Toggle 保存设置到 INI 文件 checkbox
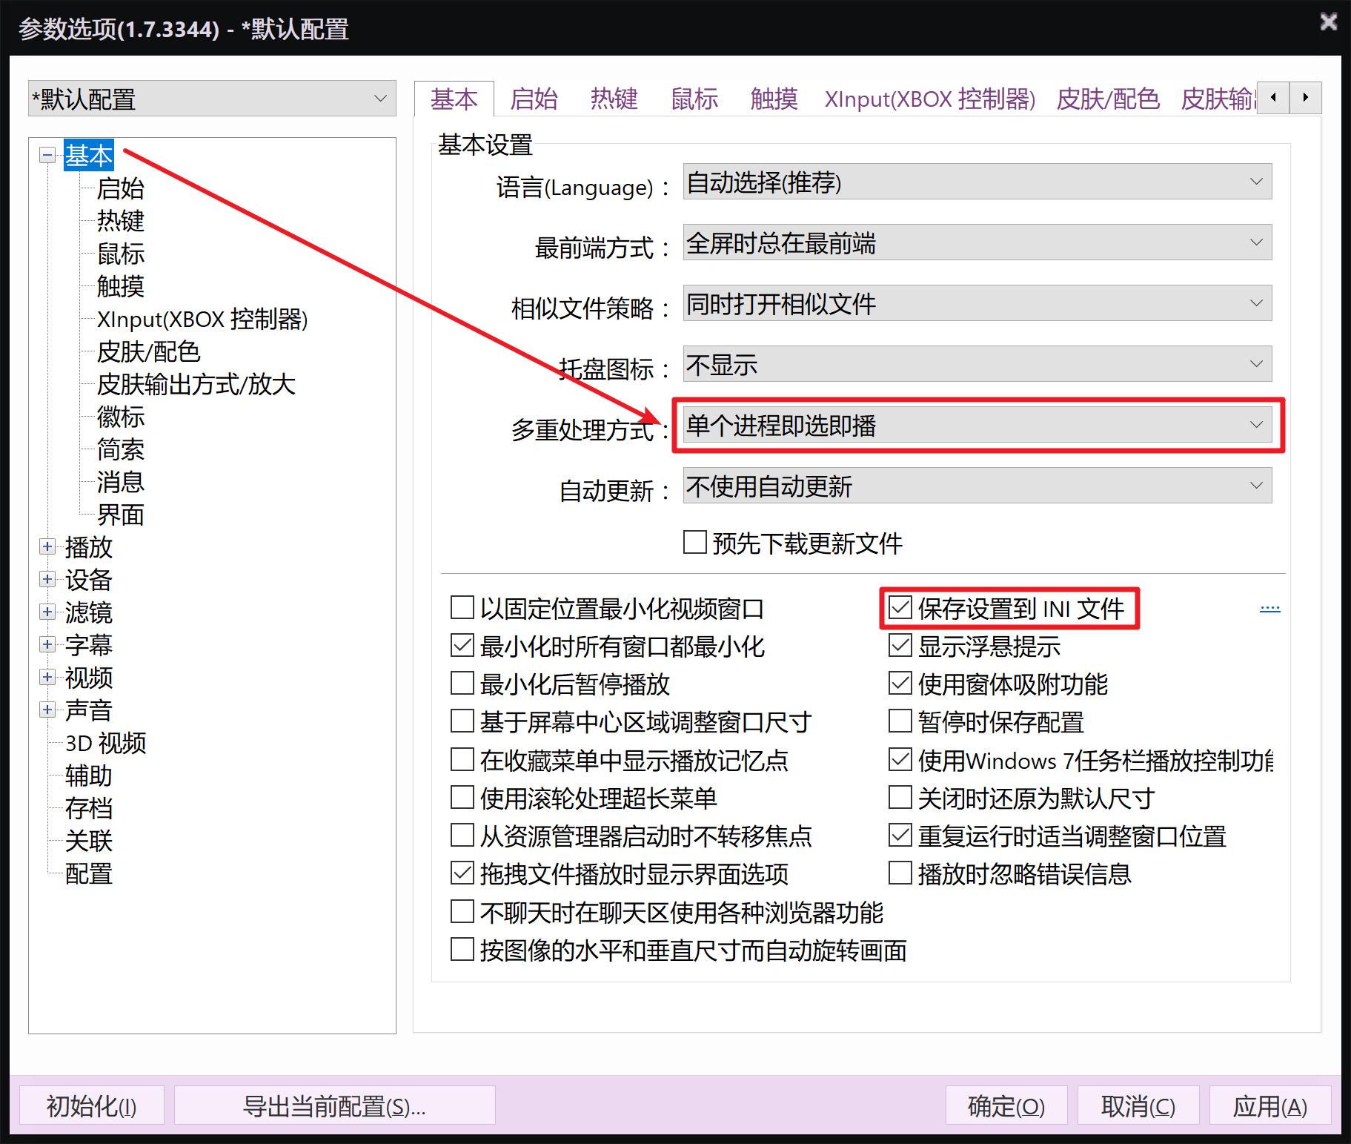The height and width of the screenshot is (1144, 1351). (900, 608)
